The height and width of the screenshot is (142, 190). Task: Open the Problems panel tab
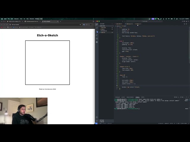117,97
